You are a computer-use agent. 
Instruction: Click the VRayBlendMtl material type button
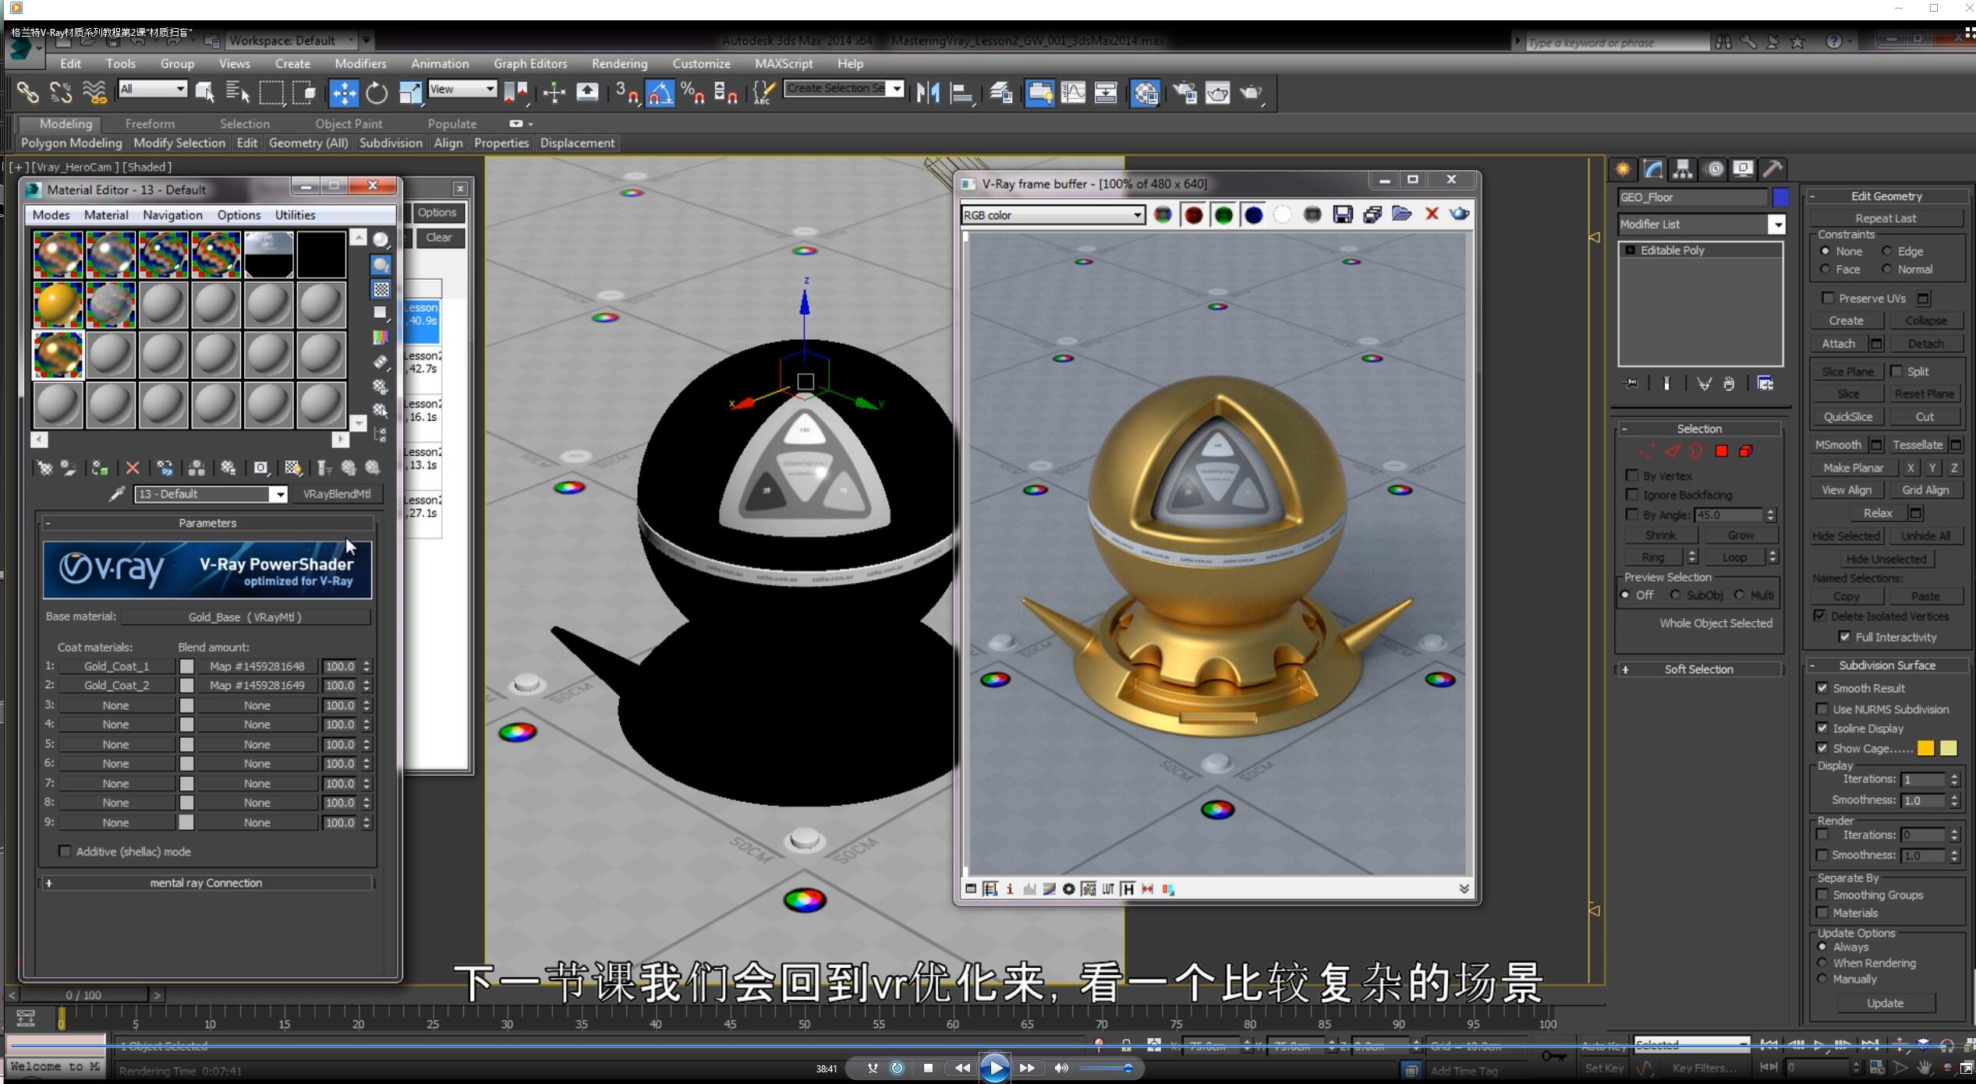336,494
